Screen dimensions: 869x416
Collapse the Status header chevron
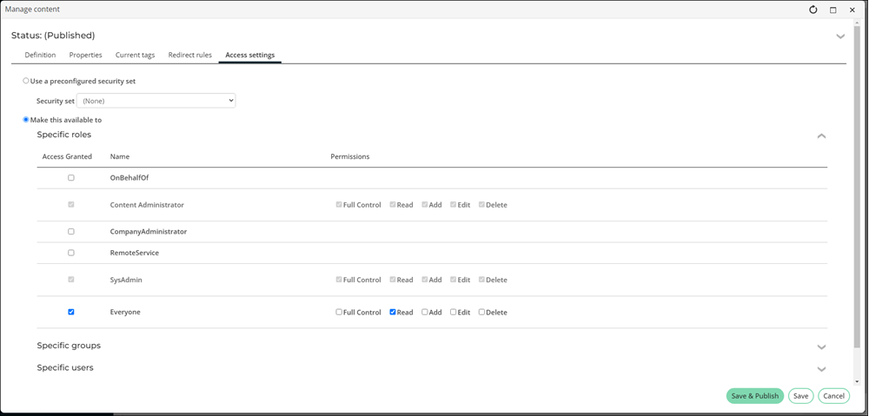click(840, 36)
